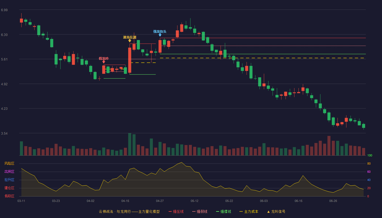This screenshot has width=382, height=218.
Task: Click the 出货区 zone label
Action: [x=9, y=171]
